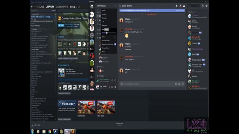Collapse Games section in Steam library
Screen dimensions: 239x134
(x=32, y=29)
